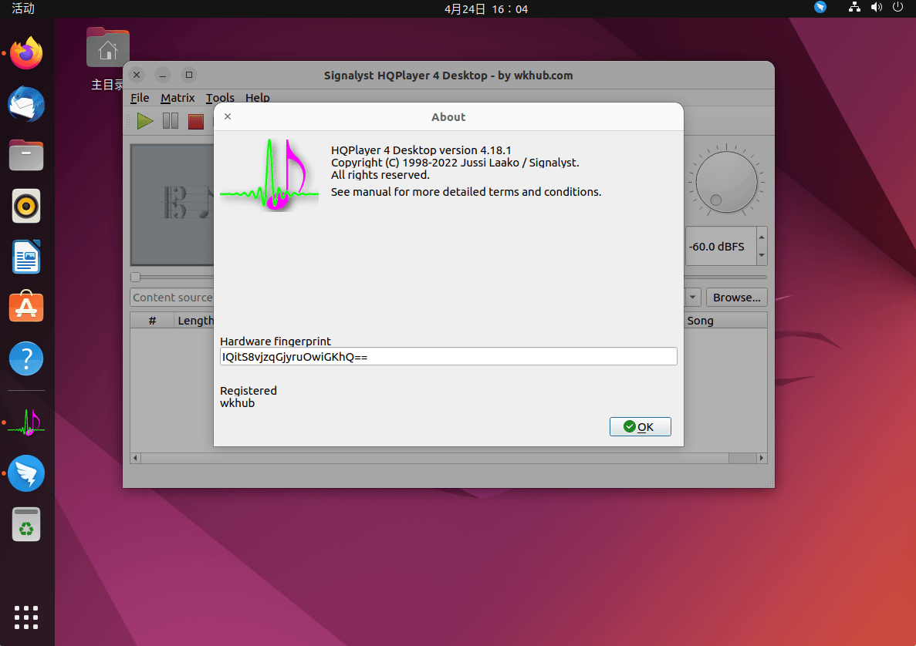Image resolution: width=916 pixels, height=646 pixels.
Task: Decrease volume with dBFS down arrow
Action: click(x=761, y=256)
